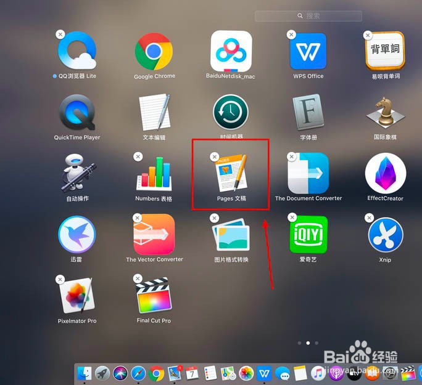The height and width of the screenshot is (385, 422).
Task: Open the 自动操作 Automator app
Action: coord(78,173)
